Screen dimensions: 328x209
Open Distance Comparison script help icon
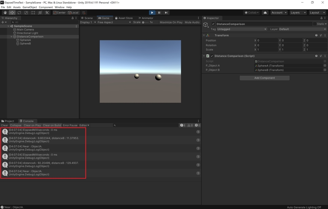click(317, 56)
